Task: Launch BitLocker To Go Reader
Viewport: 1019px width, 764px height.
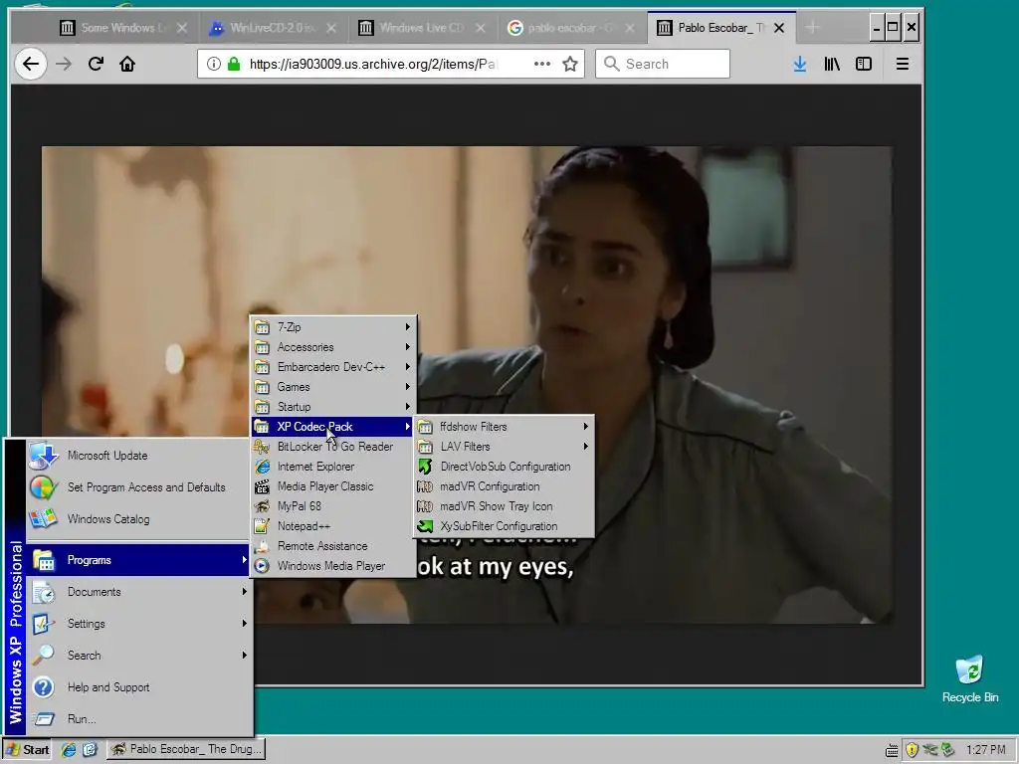Action: point(333,447)
